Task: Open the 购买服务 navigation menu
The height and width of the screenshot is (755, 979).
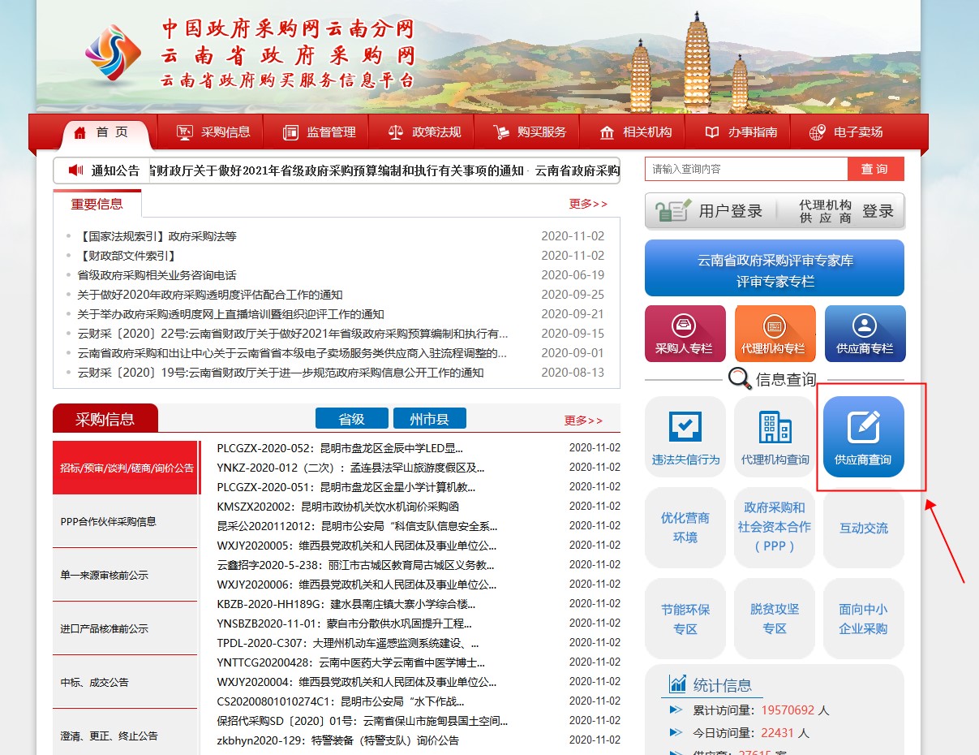Action: (530, 132)
